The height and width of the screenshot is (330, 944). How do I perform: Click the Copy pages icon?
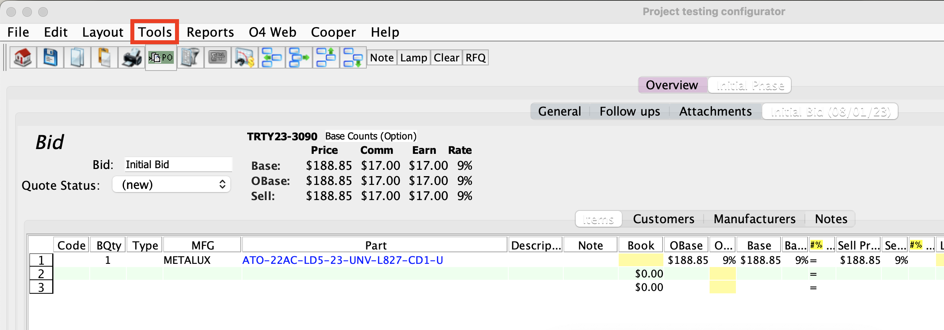click(77, 58)
